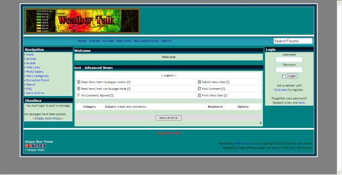The image size is (342, 175).
Task: Click into the Password field
Action: (x=289, y=70)
